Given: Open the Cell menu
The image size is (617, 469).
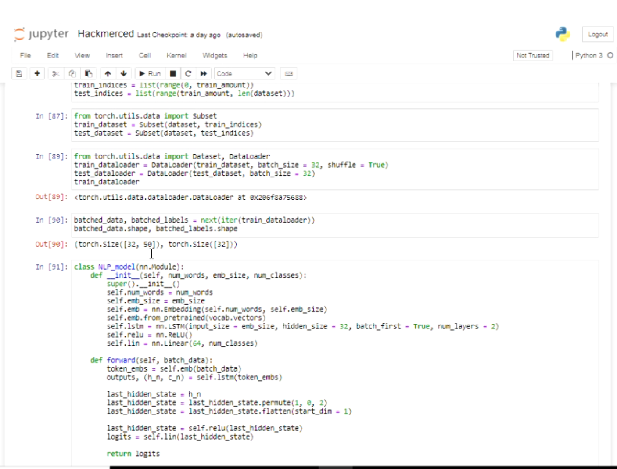Looking at the screenshot, I should (145, 55).
